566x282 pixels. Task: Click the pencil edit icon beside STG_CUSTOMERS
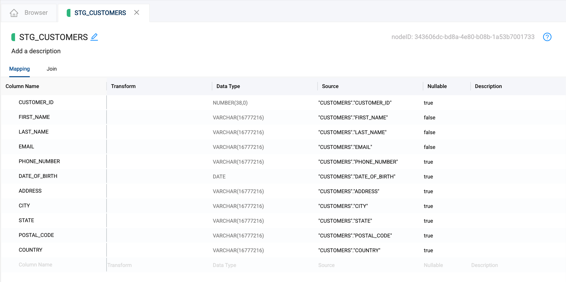(x=94, y=37)
